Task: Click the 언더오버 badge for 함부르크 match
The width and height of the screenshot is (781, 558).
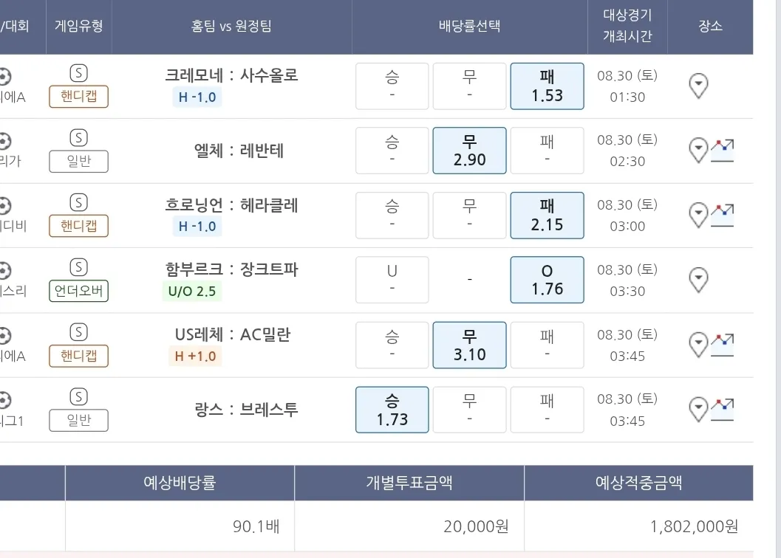Action: 79,291
